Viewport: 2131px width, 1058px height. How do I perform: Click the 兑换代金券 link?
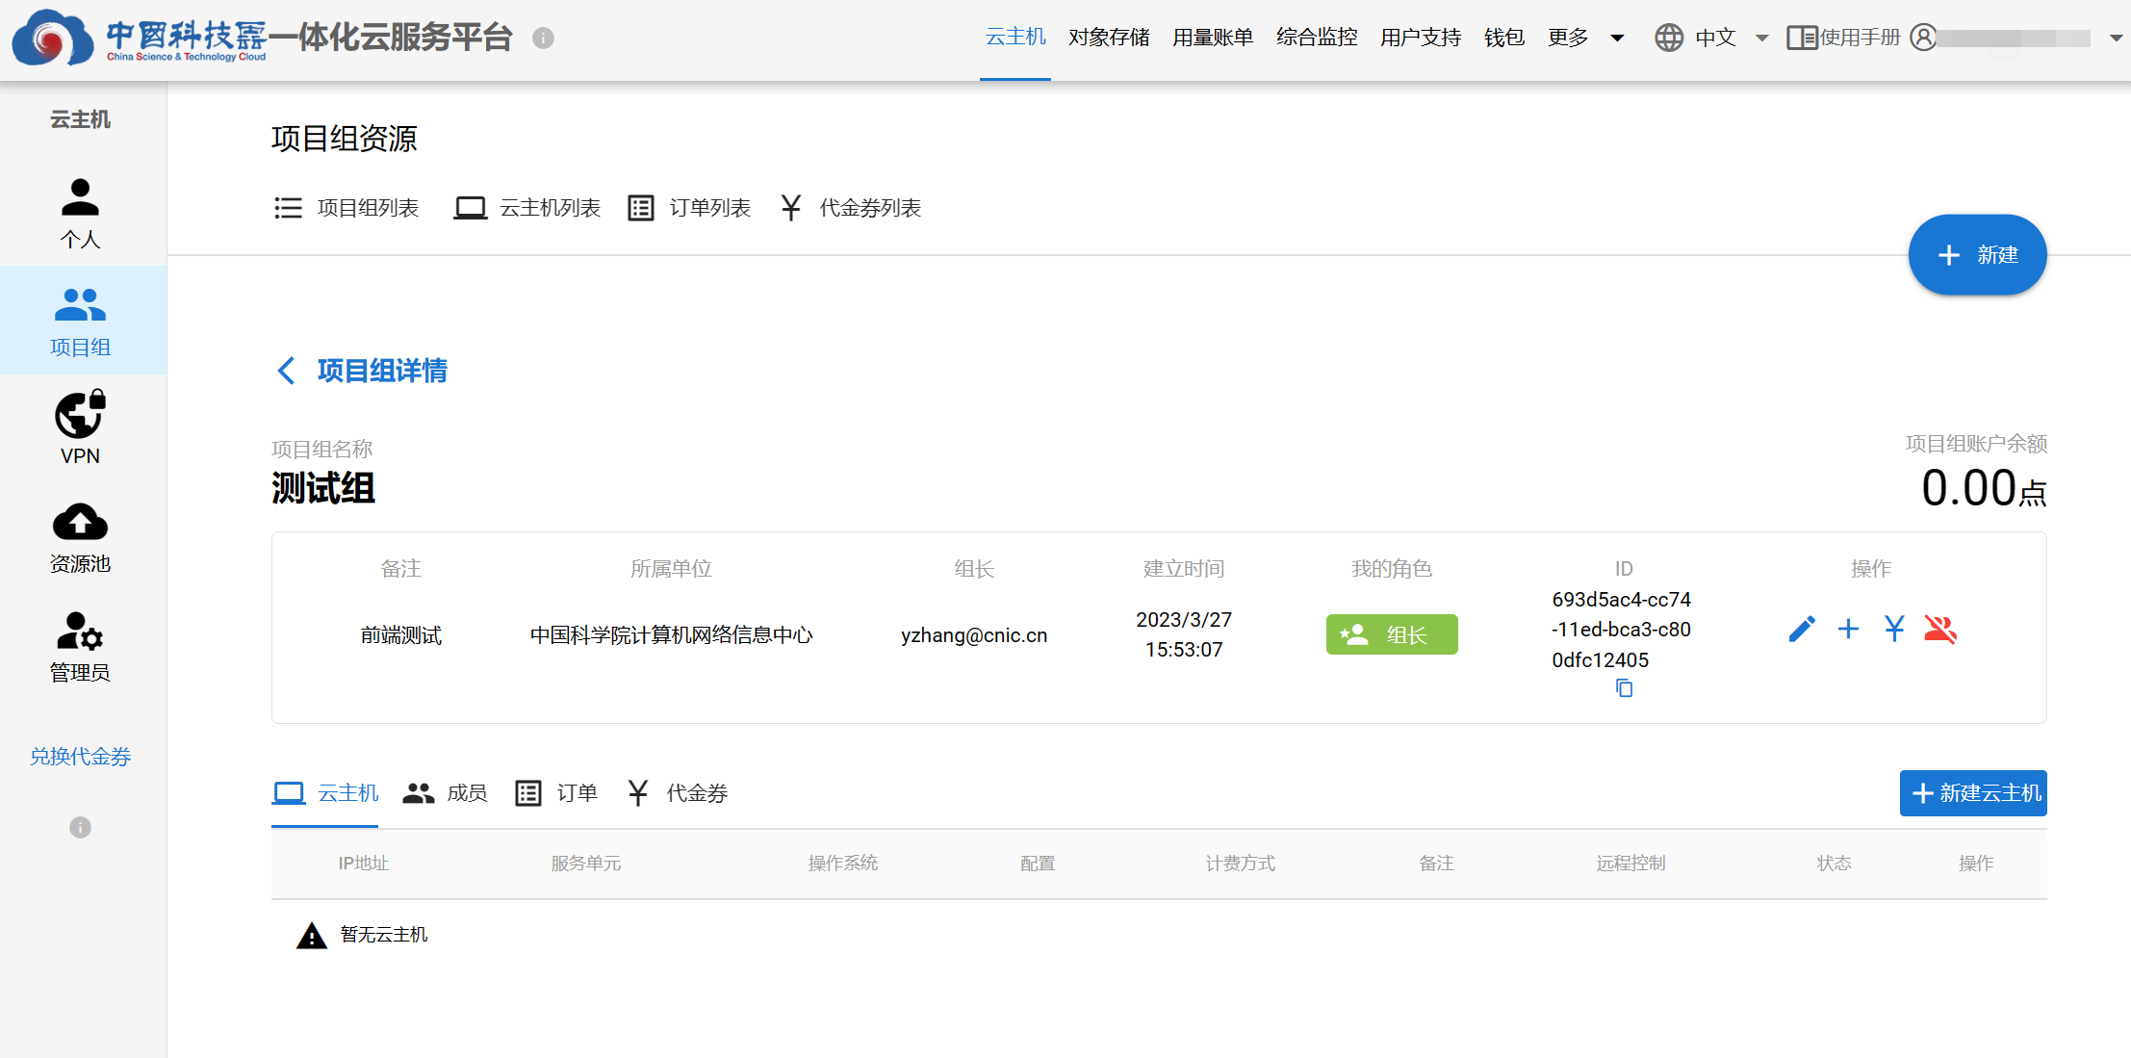tap(81, 757)
